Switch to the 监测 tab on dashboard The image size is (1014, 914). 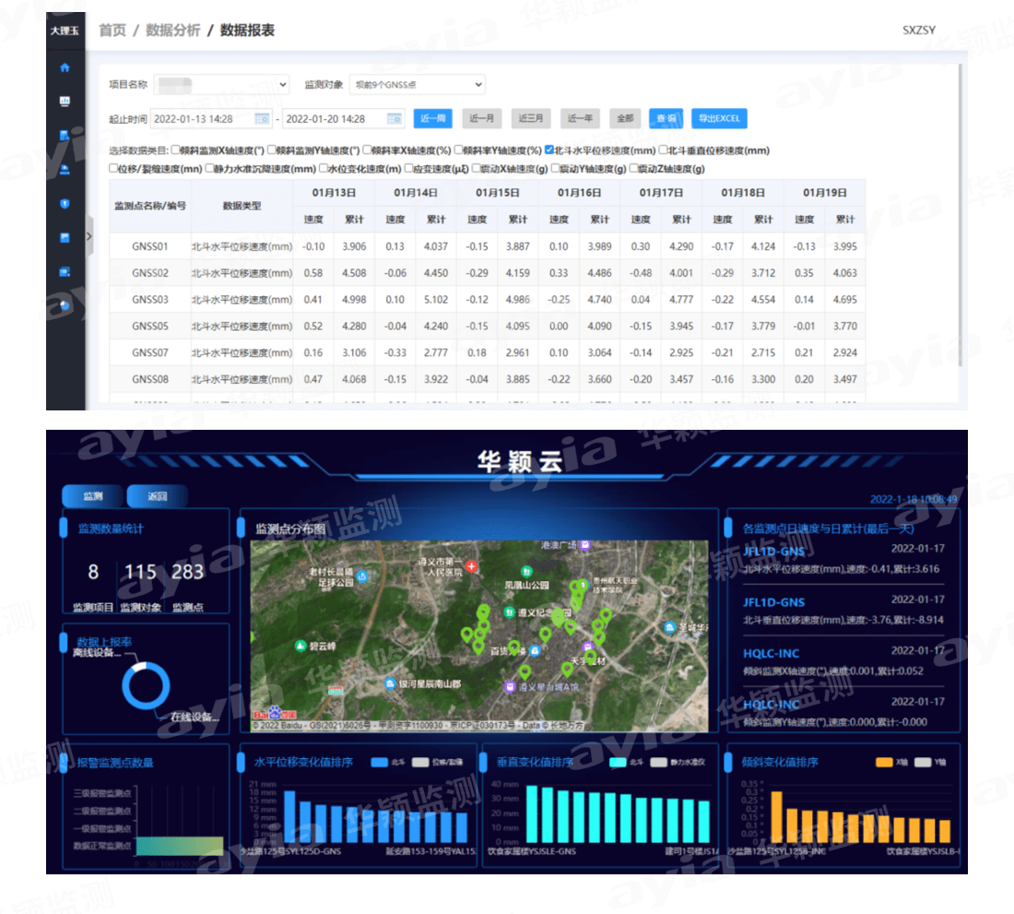click(x=92, y=496)
